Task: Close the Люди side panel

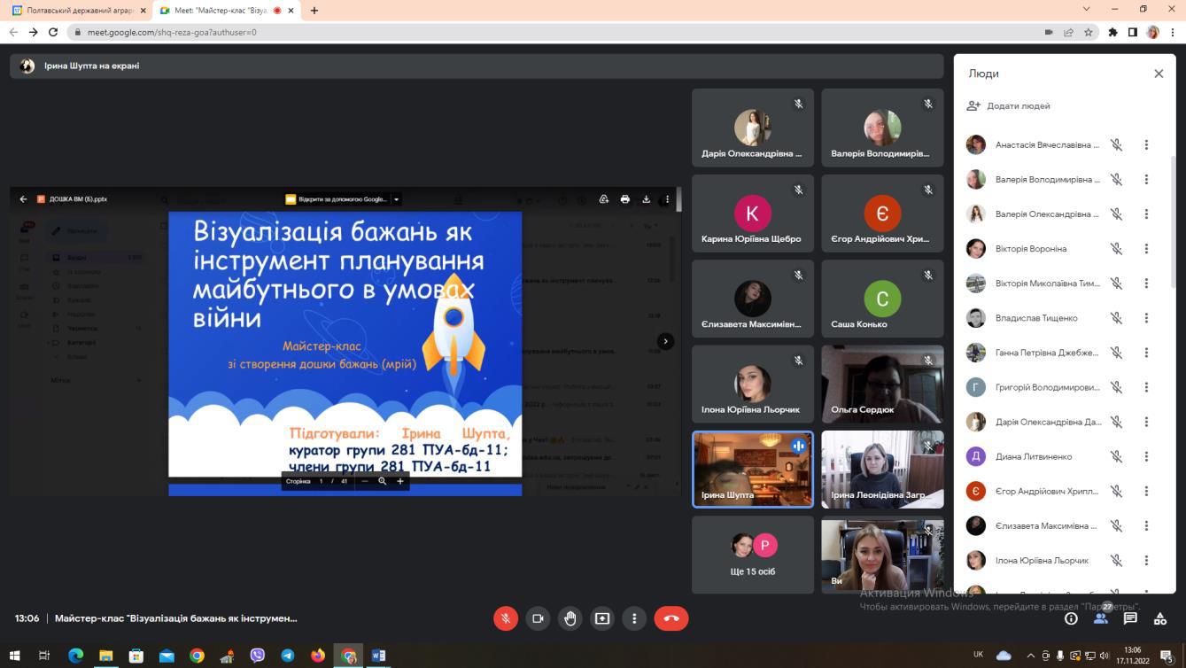Action: [1159, 74]
